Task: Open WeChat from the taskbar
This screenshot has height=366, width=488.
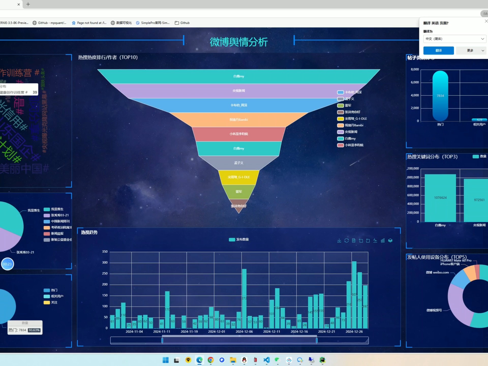Action: pyautogui.click(x=277, y=360)
